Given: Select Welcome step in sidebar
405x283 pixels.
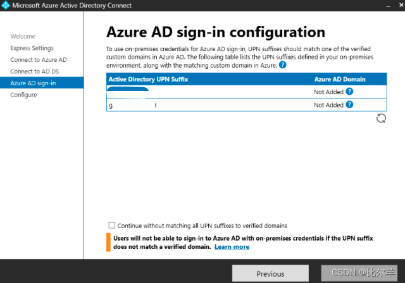Looking at the screenshot, I should coord(23,37).
